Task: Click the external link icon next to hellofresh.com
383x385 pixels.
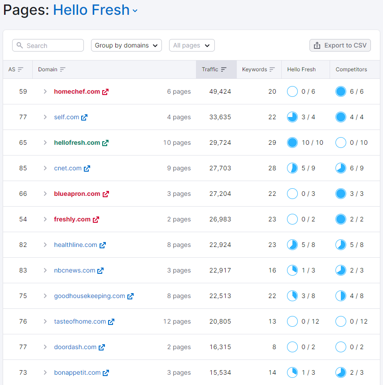Action: point(106,143)
